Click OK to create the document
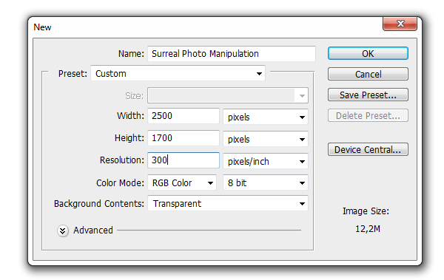Image resolution: width=444 pixels, height=280 pixels. [x=368, y=53]
